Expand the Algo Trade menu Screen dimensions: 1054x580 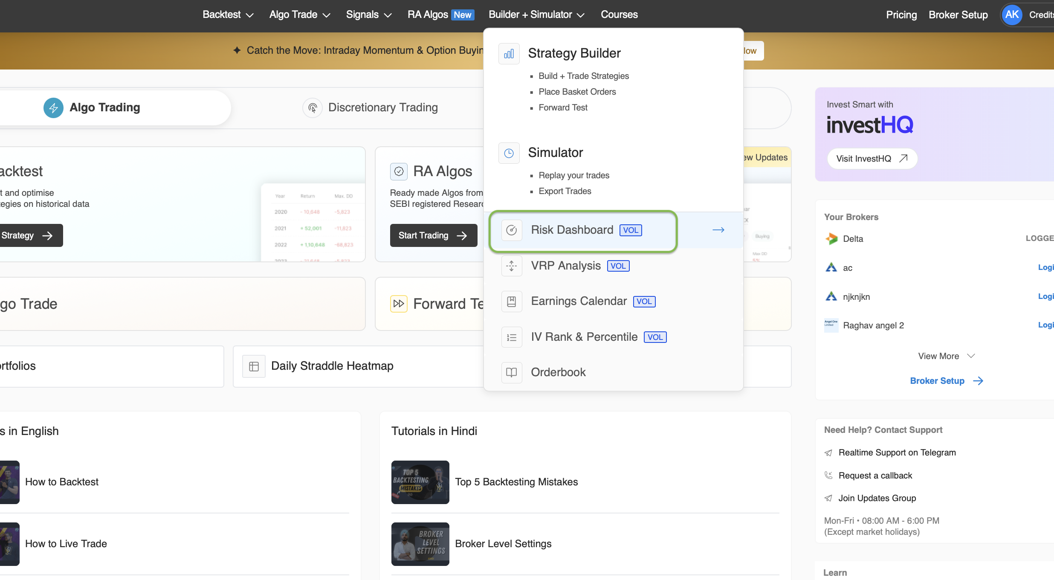tap(300, 15)
